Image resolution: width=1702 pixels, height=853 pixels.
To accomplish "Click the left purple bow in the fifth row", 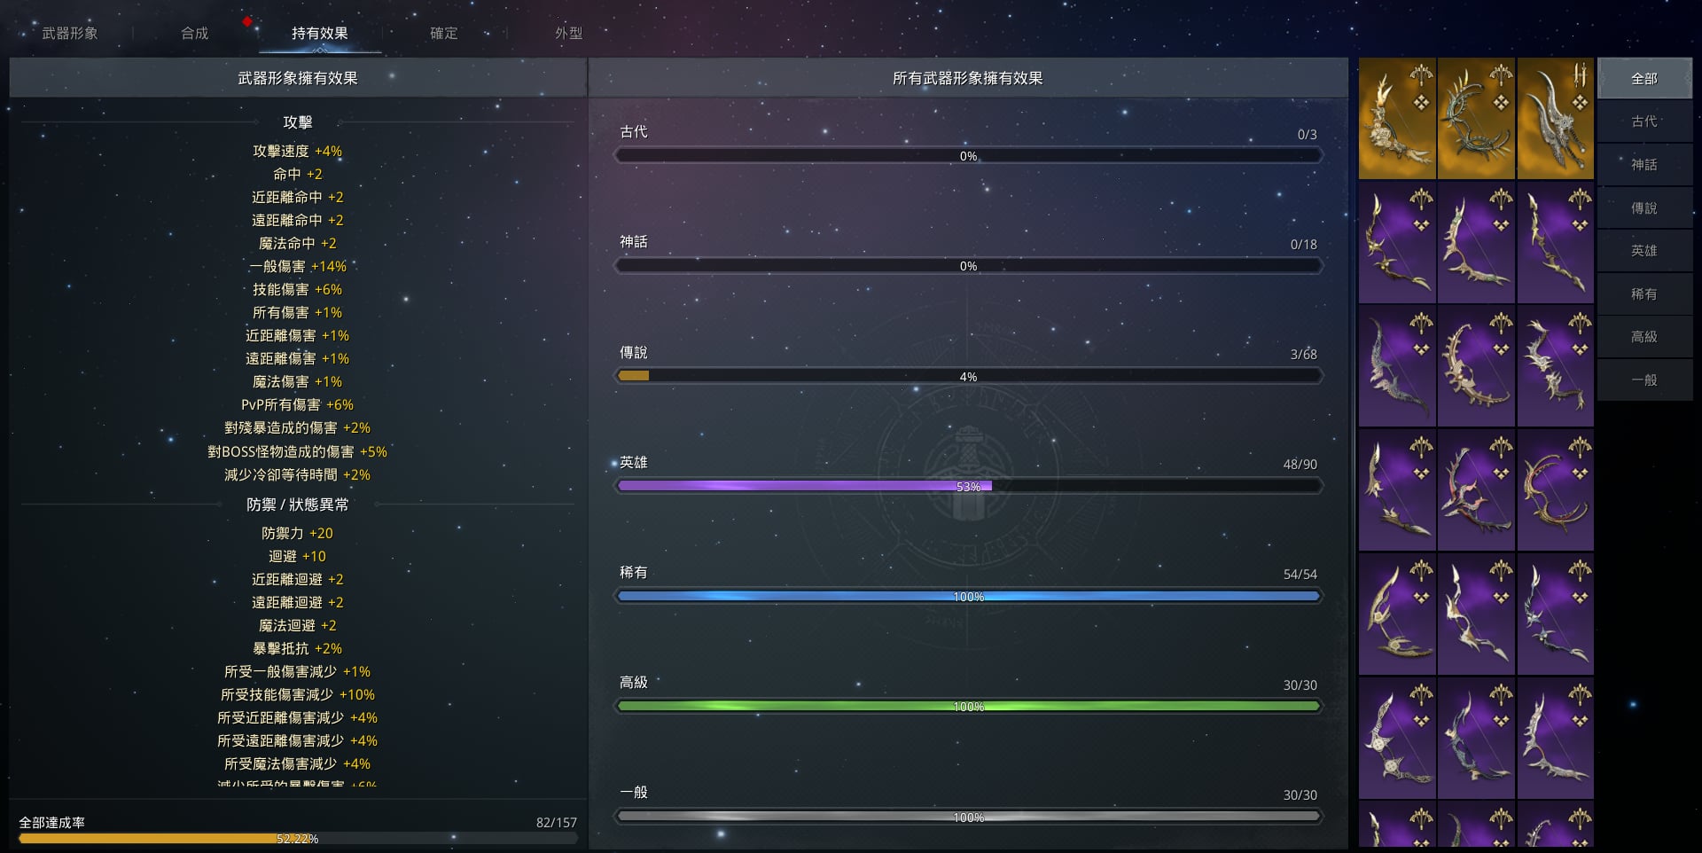I will [1397, 614].
